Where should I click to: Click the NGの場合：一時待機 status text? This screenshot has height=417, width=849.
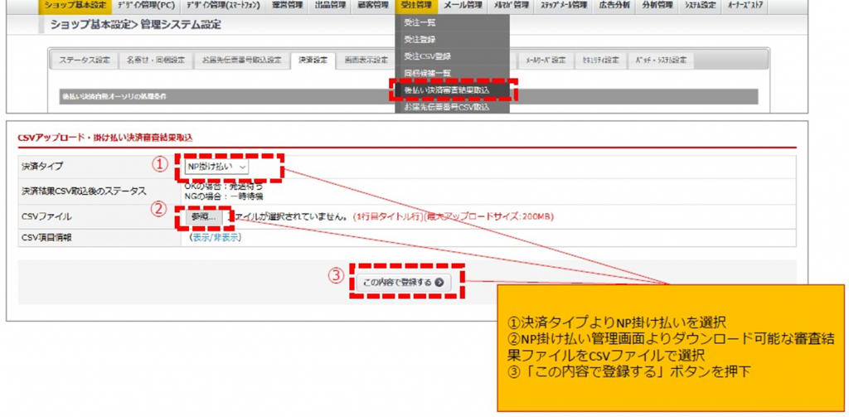click(x=224, y=196)
